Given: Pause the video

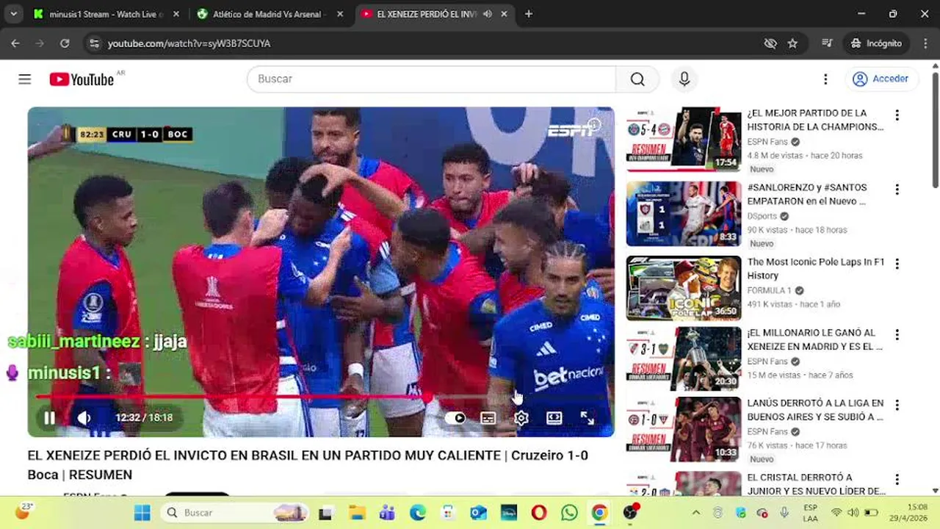Looking at the screenshot, I should tap(49, 418).
